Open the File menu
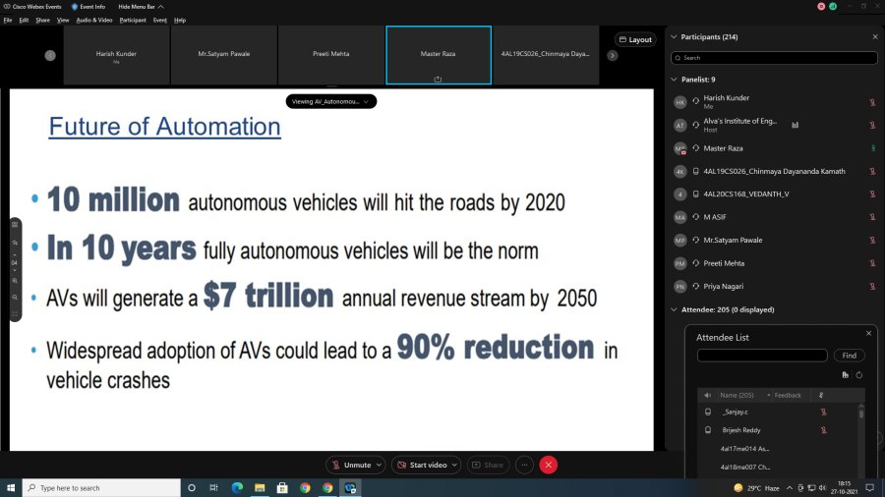The height and width of the screenshot is (497, 885). [x=8, y=20]
